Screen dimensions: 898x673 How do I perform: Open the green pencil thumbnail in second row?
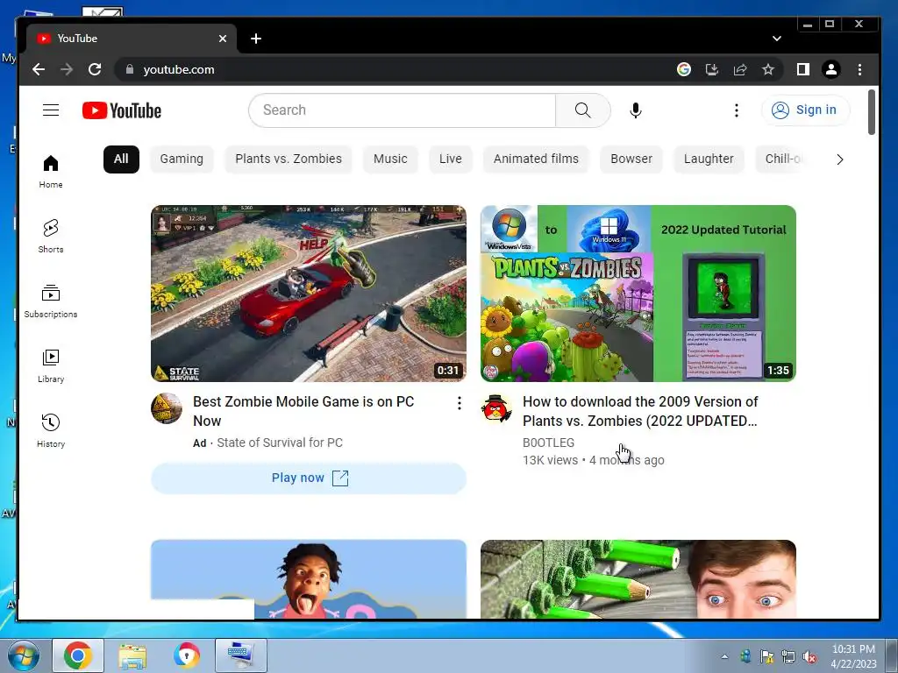638,579
